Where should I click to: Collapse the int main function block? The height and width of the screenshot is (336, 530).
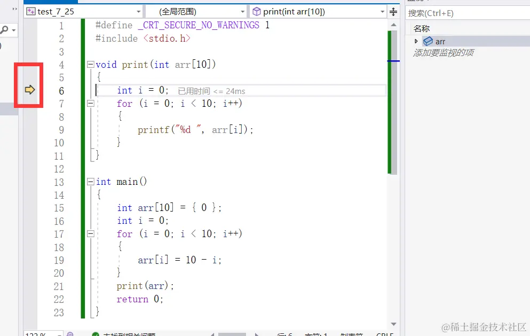point(90,182)
